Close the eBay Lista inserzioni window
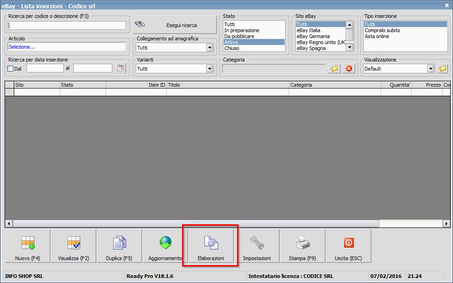The height and width of the screenshot is (283, 453). coord(447,5)
